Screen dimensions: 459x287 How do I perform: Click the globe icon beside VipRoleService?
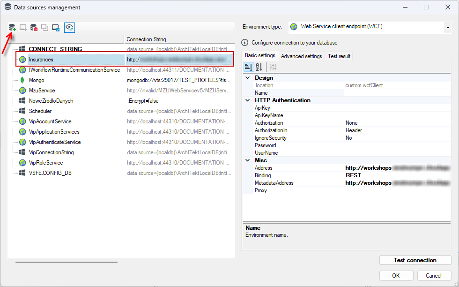point(22,162)
